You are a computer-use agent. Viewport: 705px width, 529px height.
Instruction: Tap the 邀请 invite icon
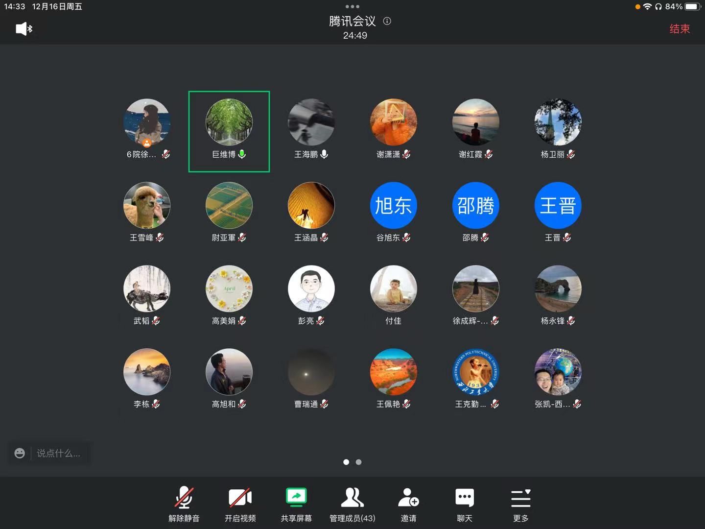tap(408, 498)
